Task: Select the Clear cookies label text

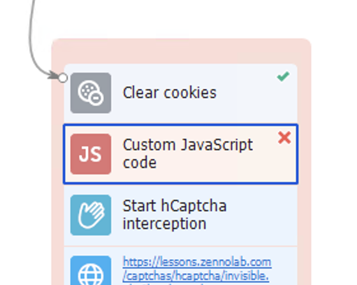Action: pyautogui.click(x=170, y=93)
